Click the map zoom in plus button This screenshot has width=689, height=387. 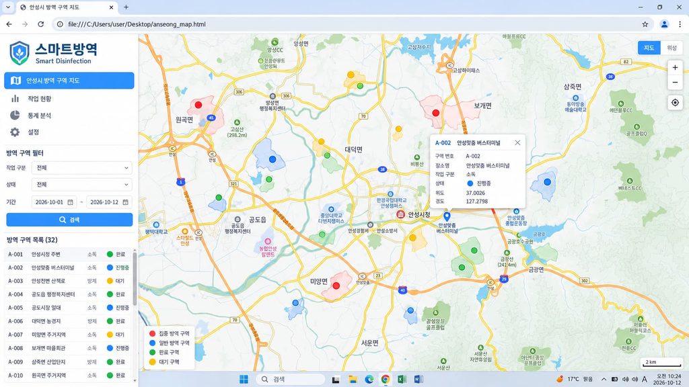click(675, 68)
